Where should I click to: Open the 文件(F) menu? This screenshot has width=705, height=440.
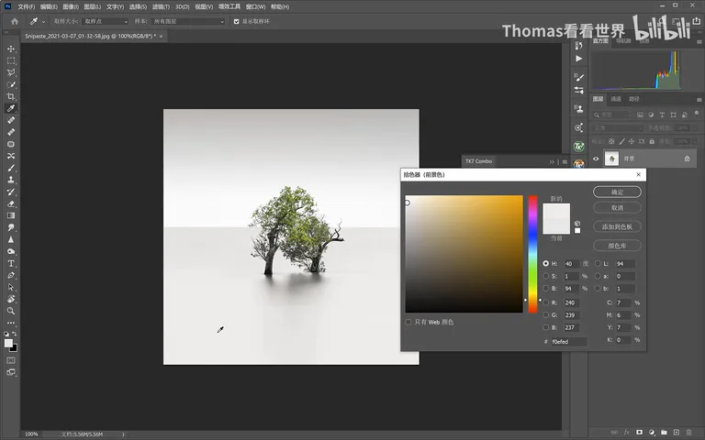pyautogui.click(x=26, y=6)
